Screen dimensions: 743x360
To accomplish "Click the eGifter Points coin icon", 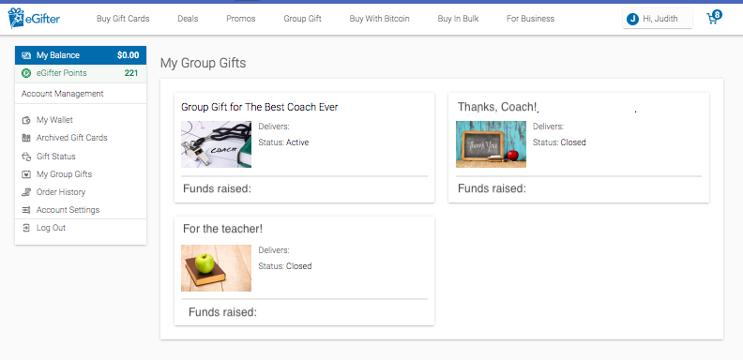I will (26, 73).
